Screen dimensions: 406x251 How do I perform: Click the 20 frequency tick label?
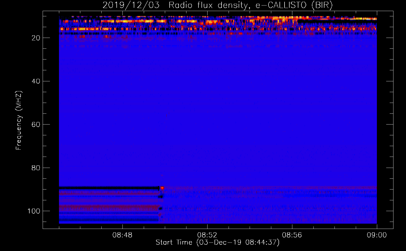coord(36,38)
